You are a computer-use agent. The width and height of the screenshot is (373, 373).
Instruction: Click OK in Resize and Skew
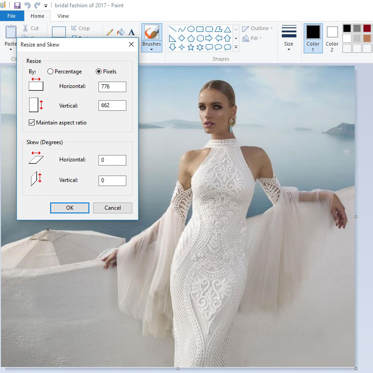click(70, 208)
